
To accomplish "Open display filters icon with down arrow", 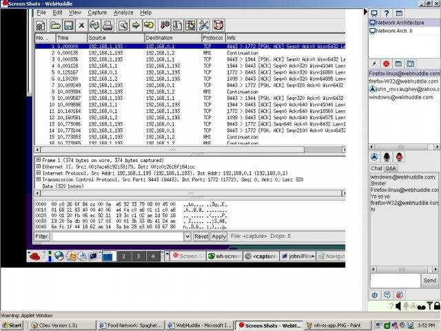I will (x=178, y=26).
